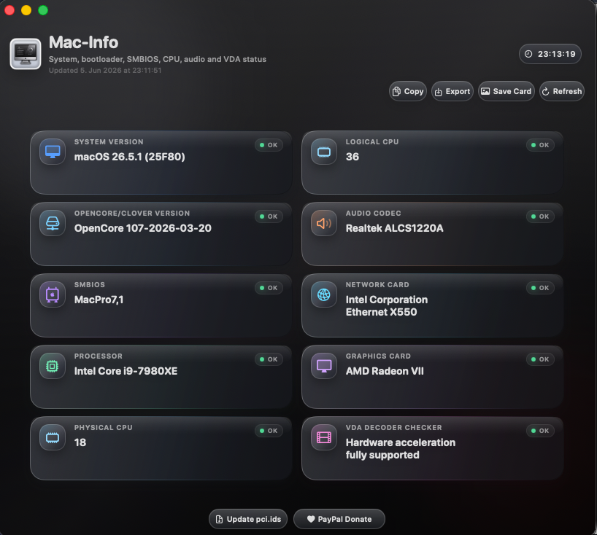
Task: Click the 23:13:19 clock badge
Action: tap(550, 54)
